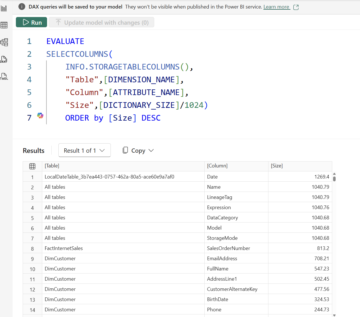Click the [Table] column header
The width and height of the screenshot is (360, 317).
(x=52, y=166)
